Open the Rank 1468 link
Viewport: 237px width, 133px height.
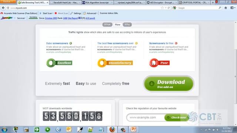[x=65, y=18]
